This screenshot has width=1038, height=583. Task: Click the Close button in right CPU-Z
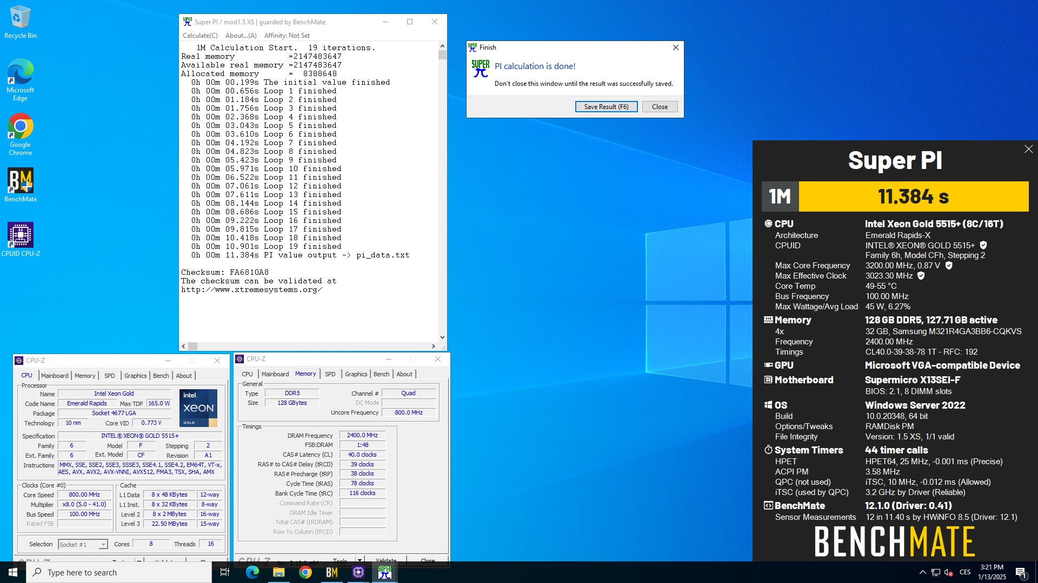pos(428,561)
